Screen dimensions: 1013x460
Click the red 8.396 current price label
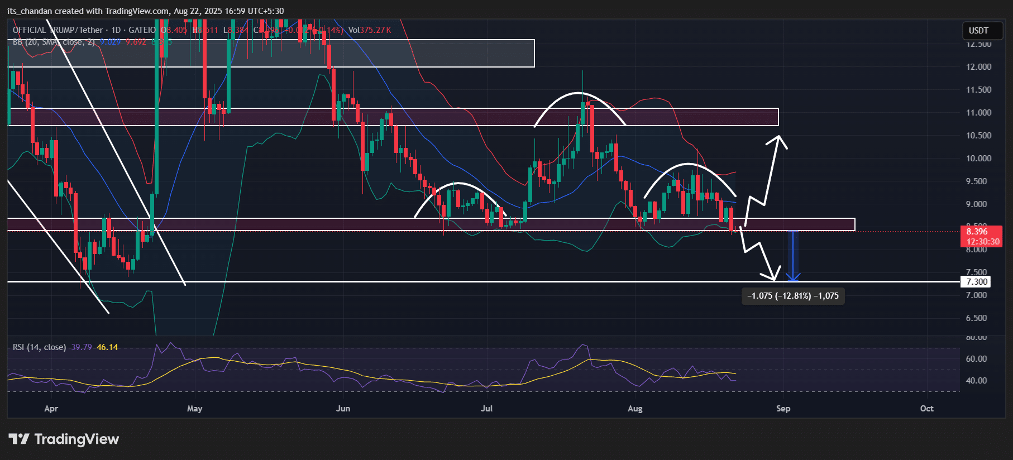(x=980, y=236)
